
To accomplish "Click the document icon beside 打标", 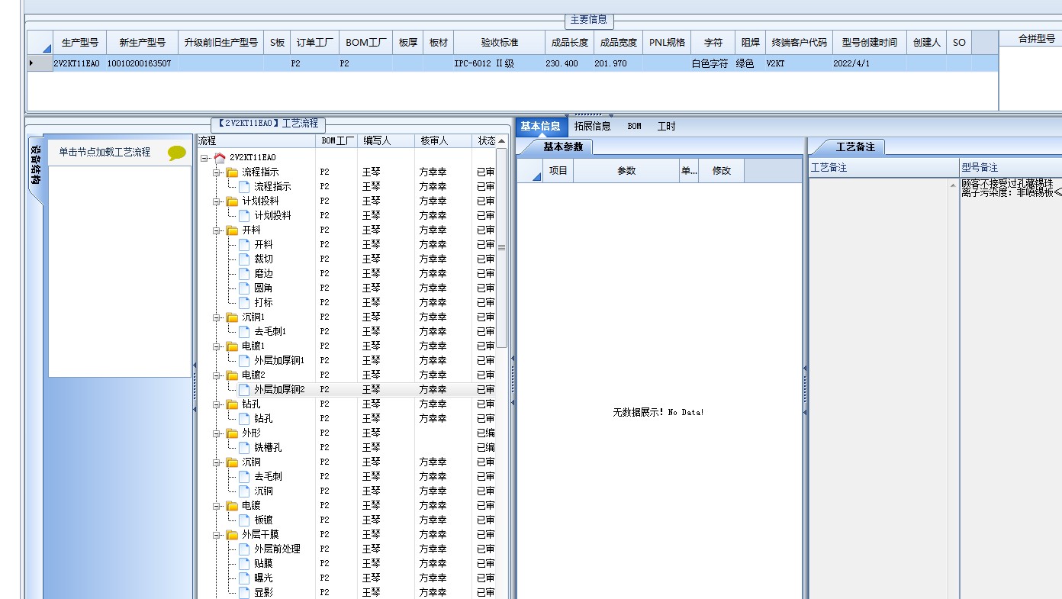I will 244,302.
